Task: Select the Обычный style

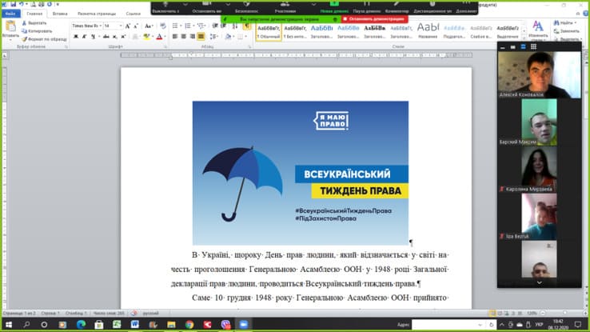Action: click(x=269, y=32)
